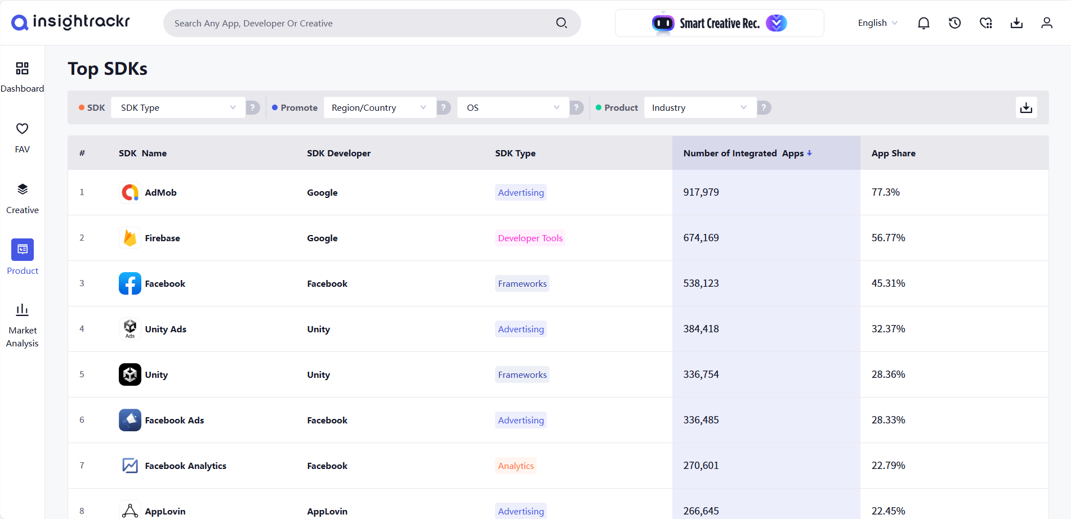The height and width of the screenshot is (519, 1071).
Task: Open the SDK Type dropdown
Action: [177, 107]
